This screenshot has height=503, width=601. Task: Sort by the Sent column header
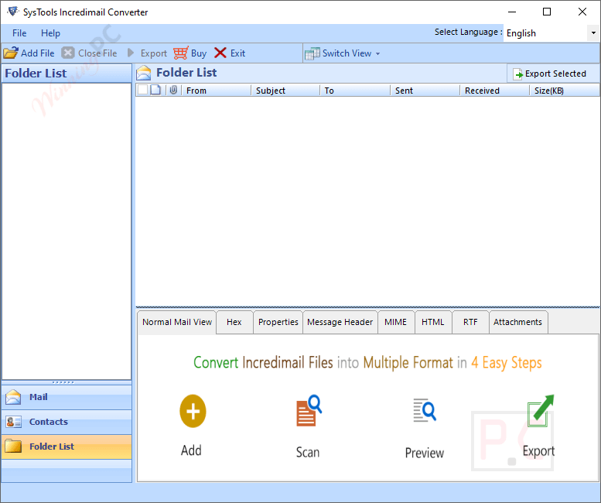tap(425, 90)
